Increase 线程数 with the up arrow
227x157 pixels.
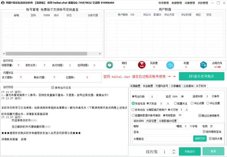click(x=173, y=150)
